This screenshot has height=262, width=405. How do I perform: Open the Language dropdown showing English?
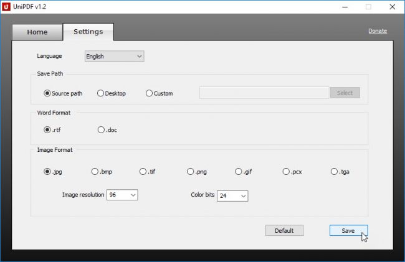click(115, 56)
